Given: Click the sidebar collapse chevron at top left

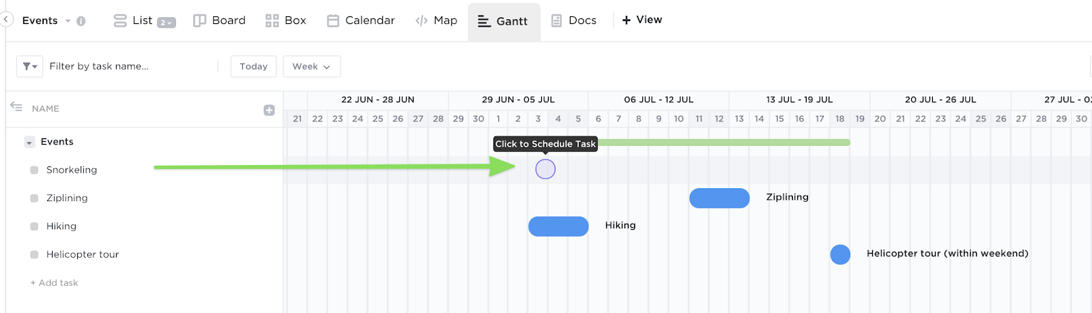Looking at the screenshot, I should [5, 19].
